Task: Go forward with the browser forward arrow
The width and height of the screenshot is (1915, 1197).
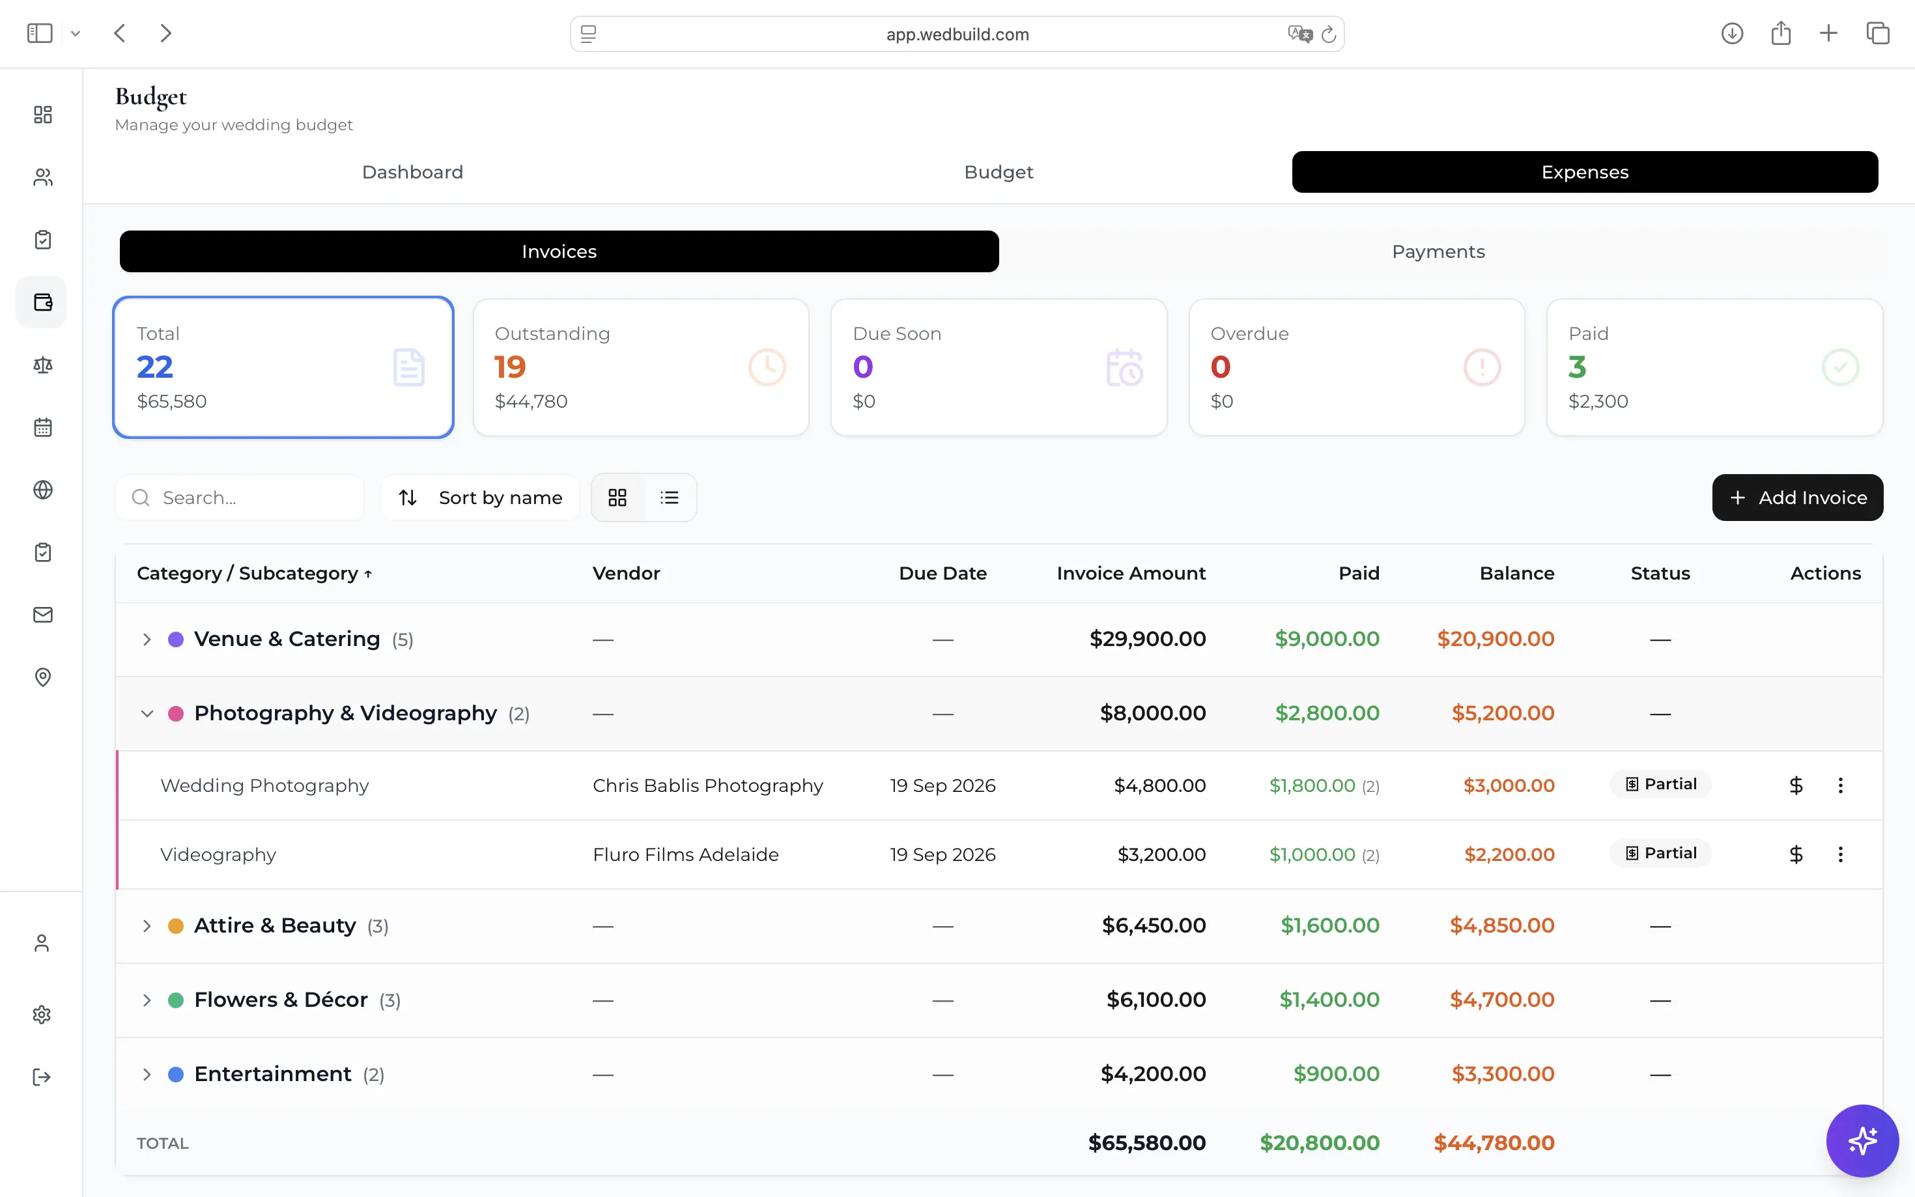Action: [165, 33]
